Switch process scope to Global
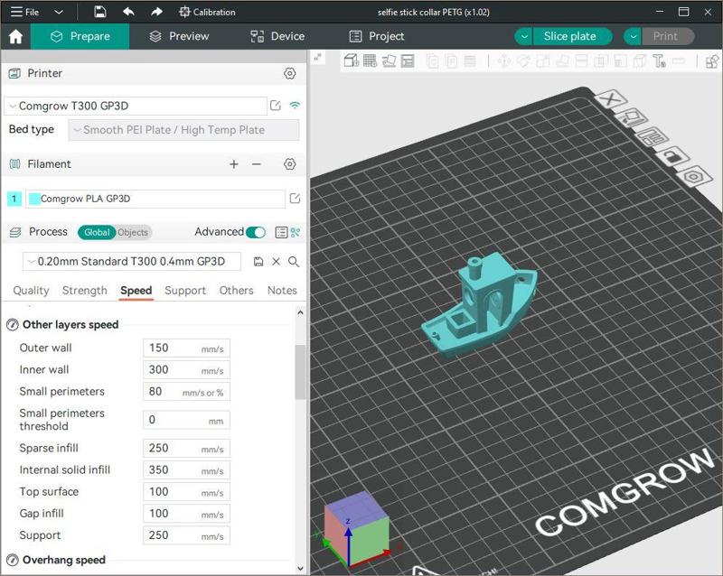This screenshot has width=723, height=576. click(97, 232)
